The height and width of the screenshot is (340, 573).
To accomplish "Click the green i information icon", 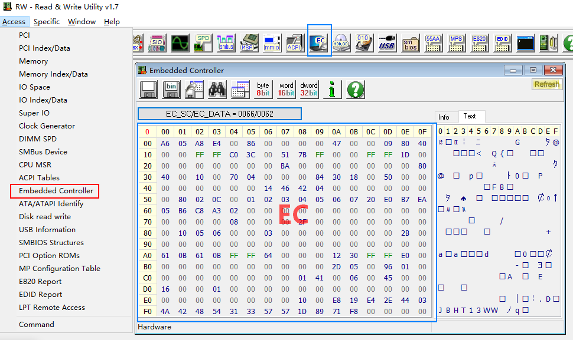I will tap(332, 90).
